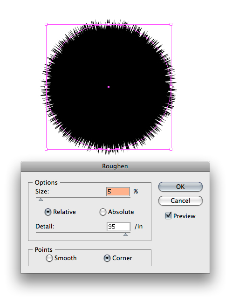Click the Size percentage input field
Screen dimensions: 232x304
pyautogui.click(x=118, y=192)
